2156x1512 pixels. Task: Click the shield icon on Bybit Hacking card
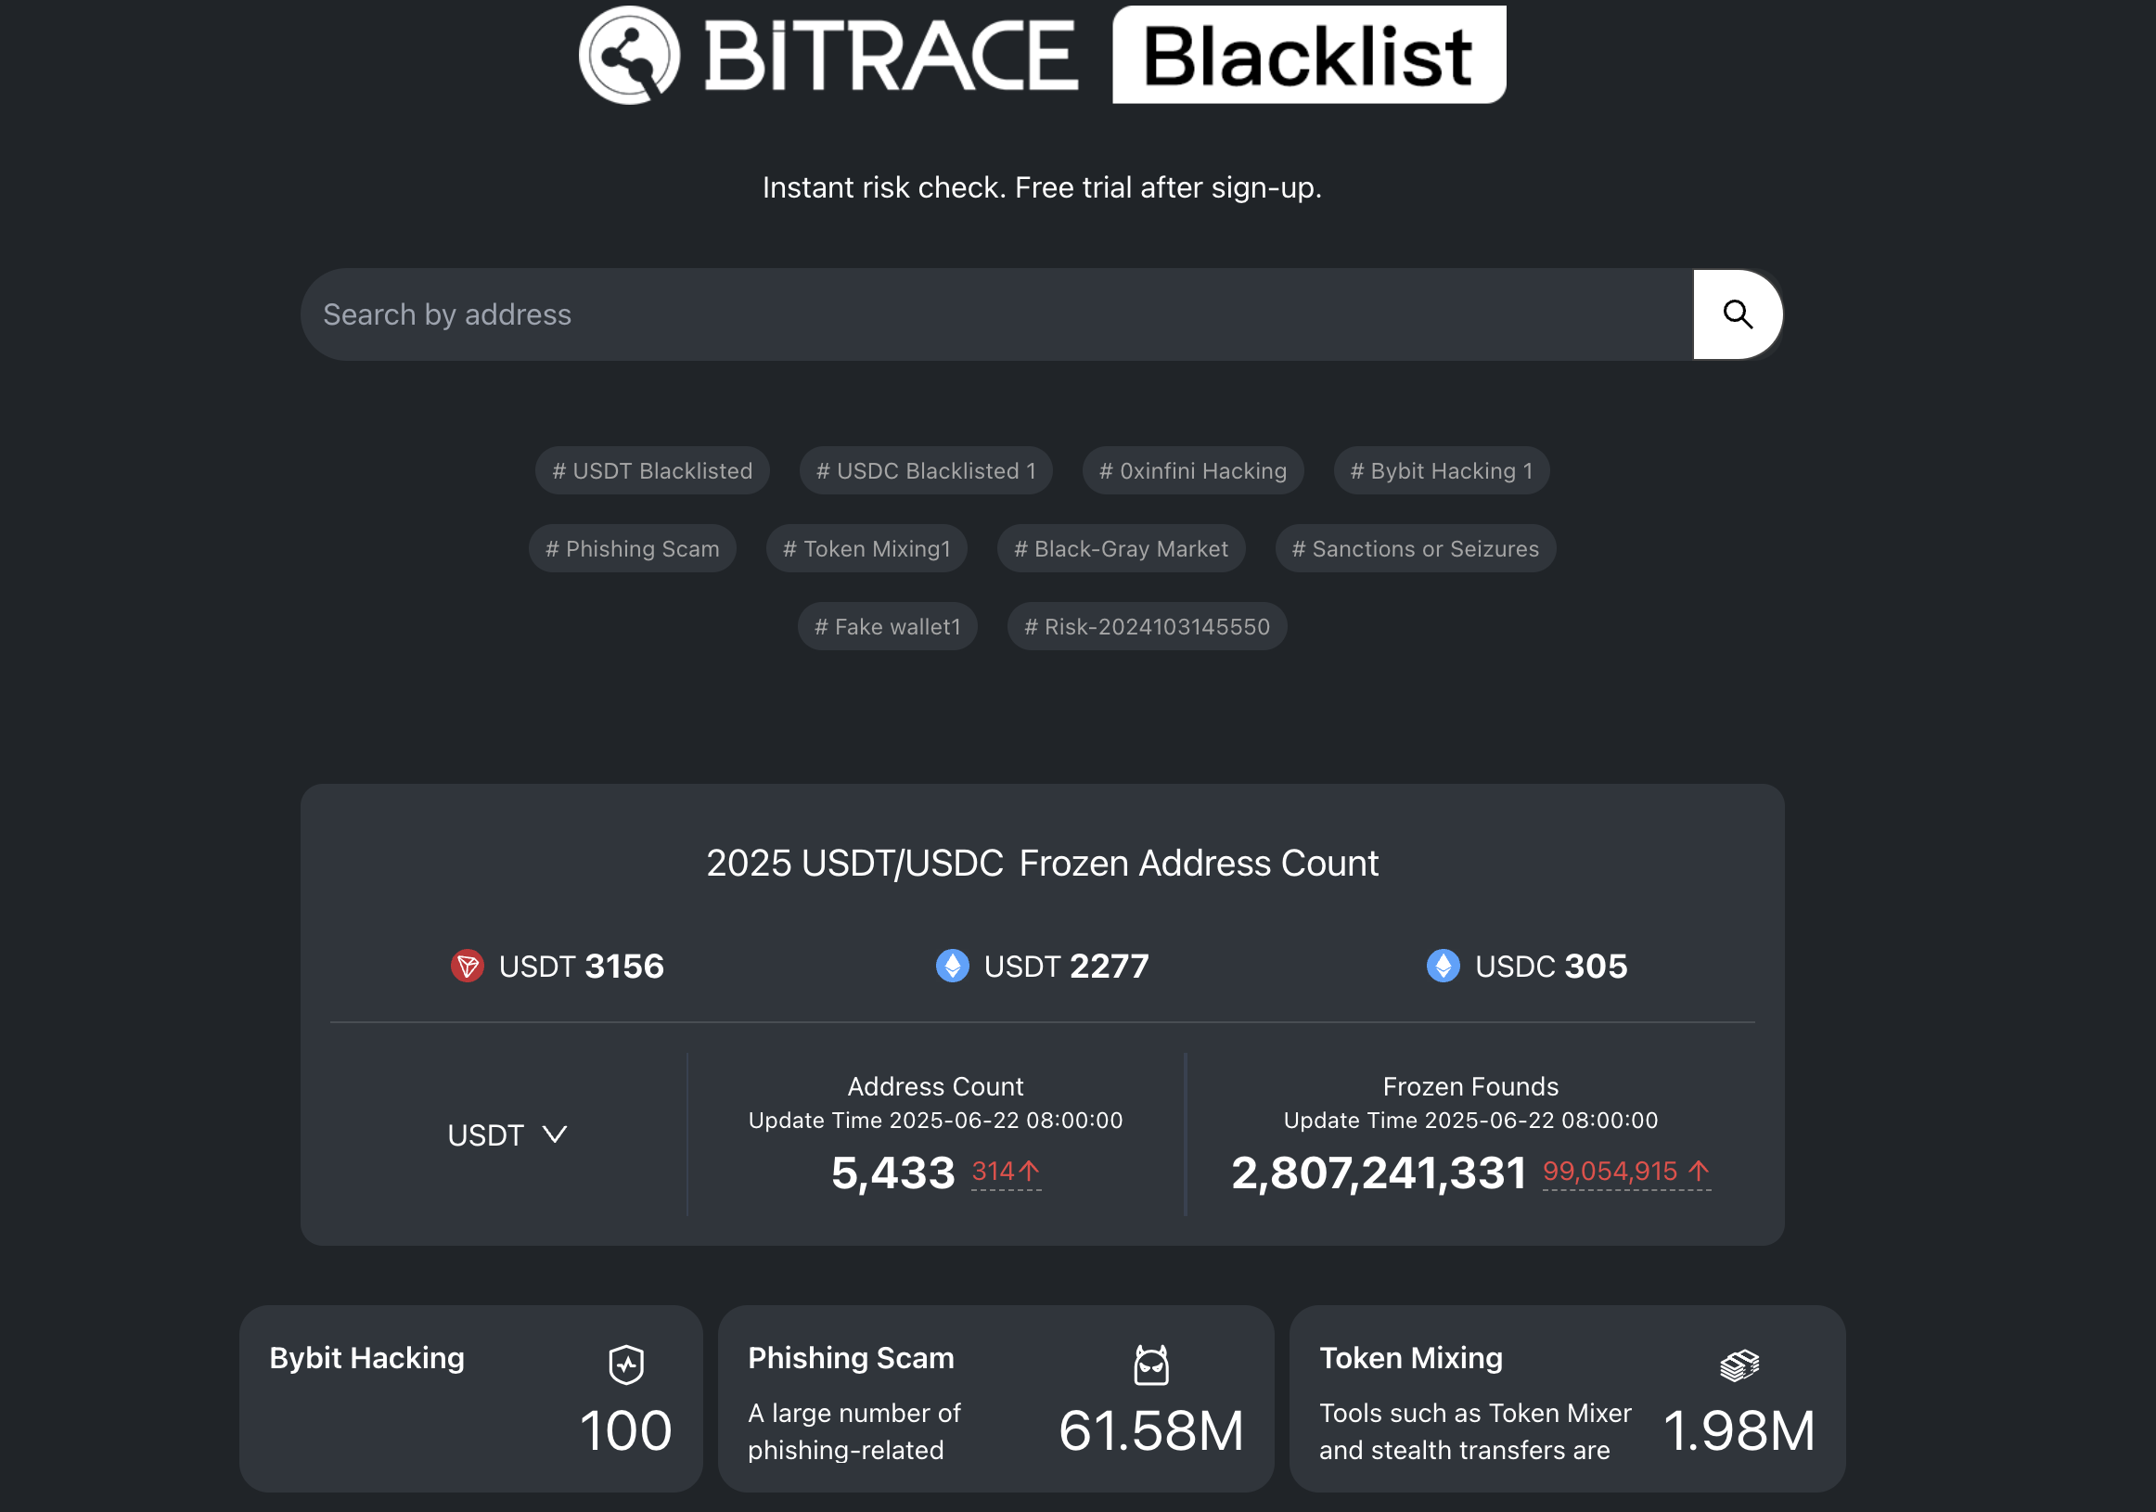(626, 1365)
